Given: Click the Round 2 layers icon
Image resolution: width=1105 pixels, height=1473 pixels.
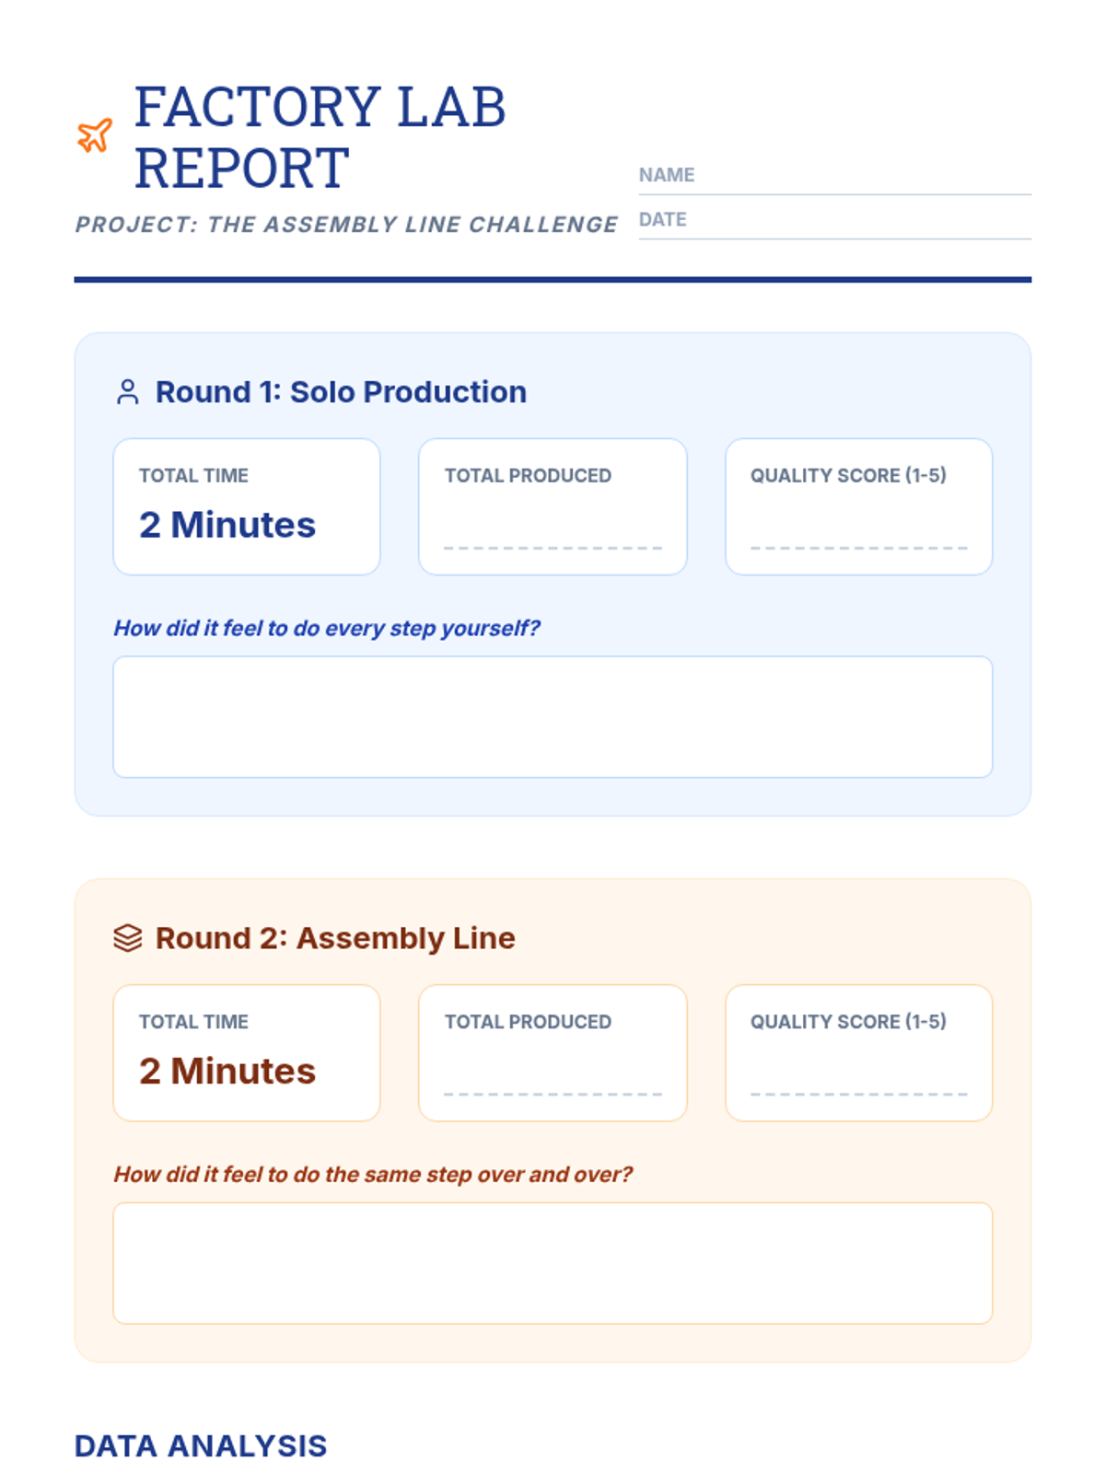Looking at the screenshot, I should tap(128, 938).
